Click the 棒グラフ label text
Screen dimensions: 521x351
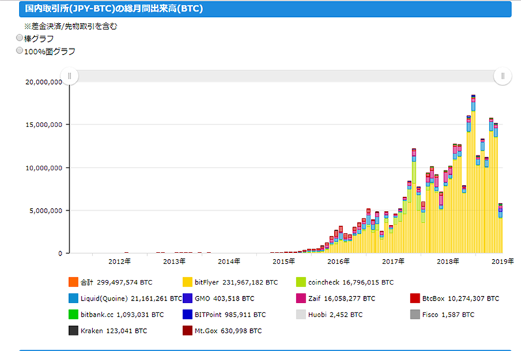tap(39, 38)
